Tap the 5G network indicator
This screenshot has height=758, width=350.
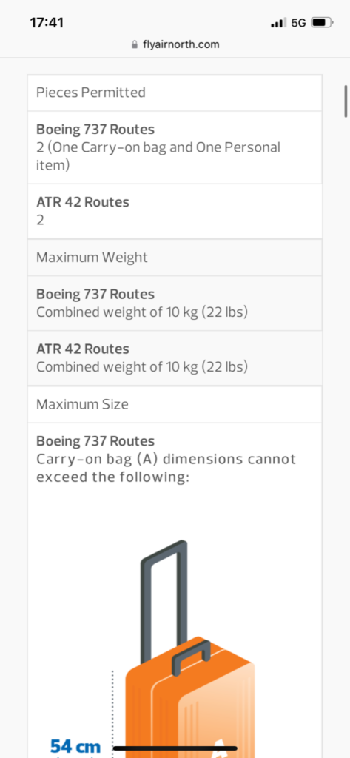[x=299, y=23]
